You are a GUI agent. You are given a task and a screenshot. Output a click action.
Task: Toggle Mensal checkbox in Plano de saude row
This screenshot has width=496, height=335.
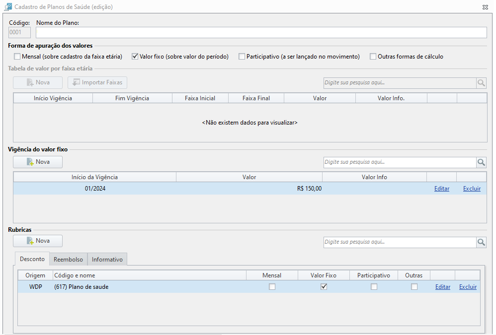click(x=272, y=287)
